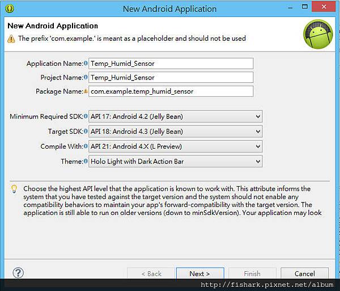Focus the Project Name field
This screenshot has height=291, width=340.
pos(171,77)
